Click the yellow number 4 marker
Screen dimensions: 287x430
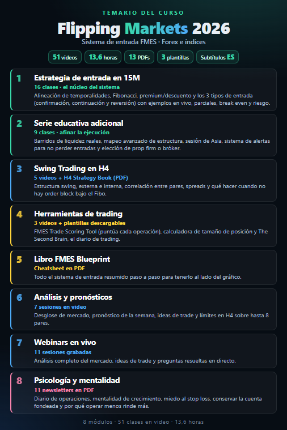coord(19,214)
